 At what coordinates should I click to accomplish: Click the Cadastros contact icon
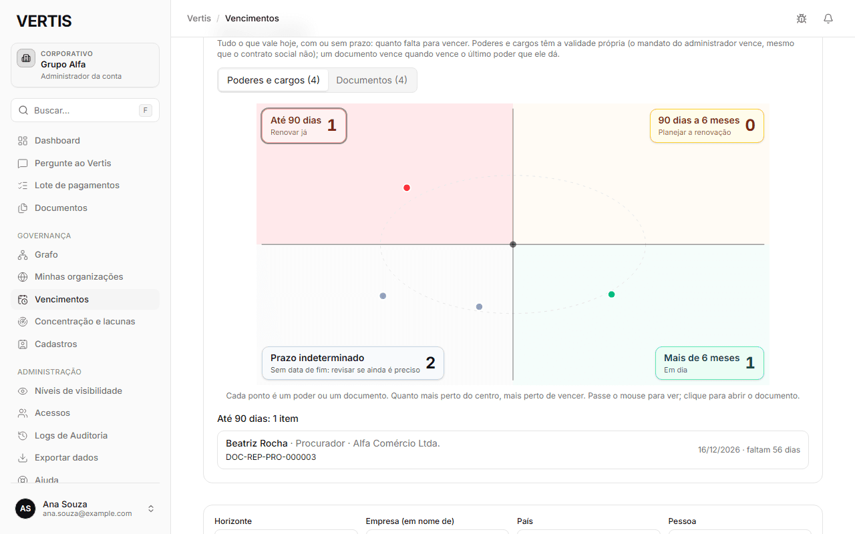(x=23, y=344)
